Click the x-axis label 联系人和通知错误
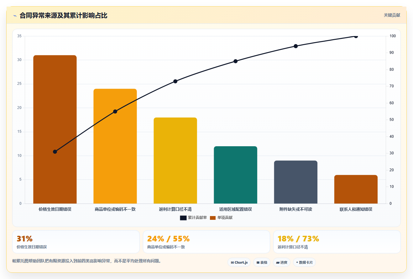The height and width of the screenshot is (279, 413). point(356,209)
